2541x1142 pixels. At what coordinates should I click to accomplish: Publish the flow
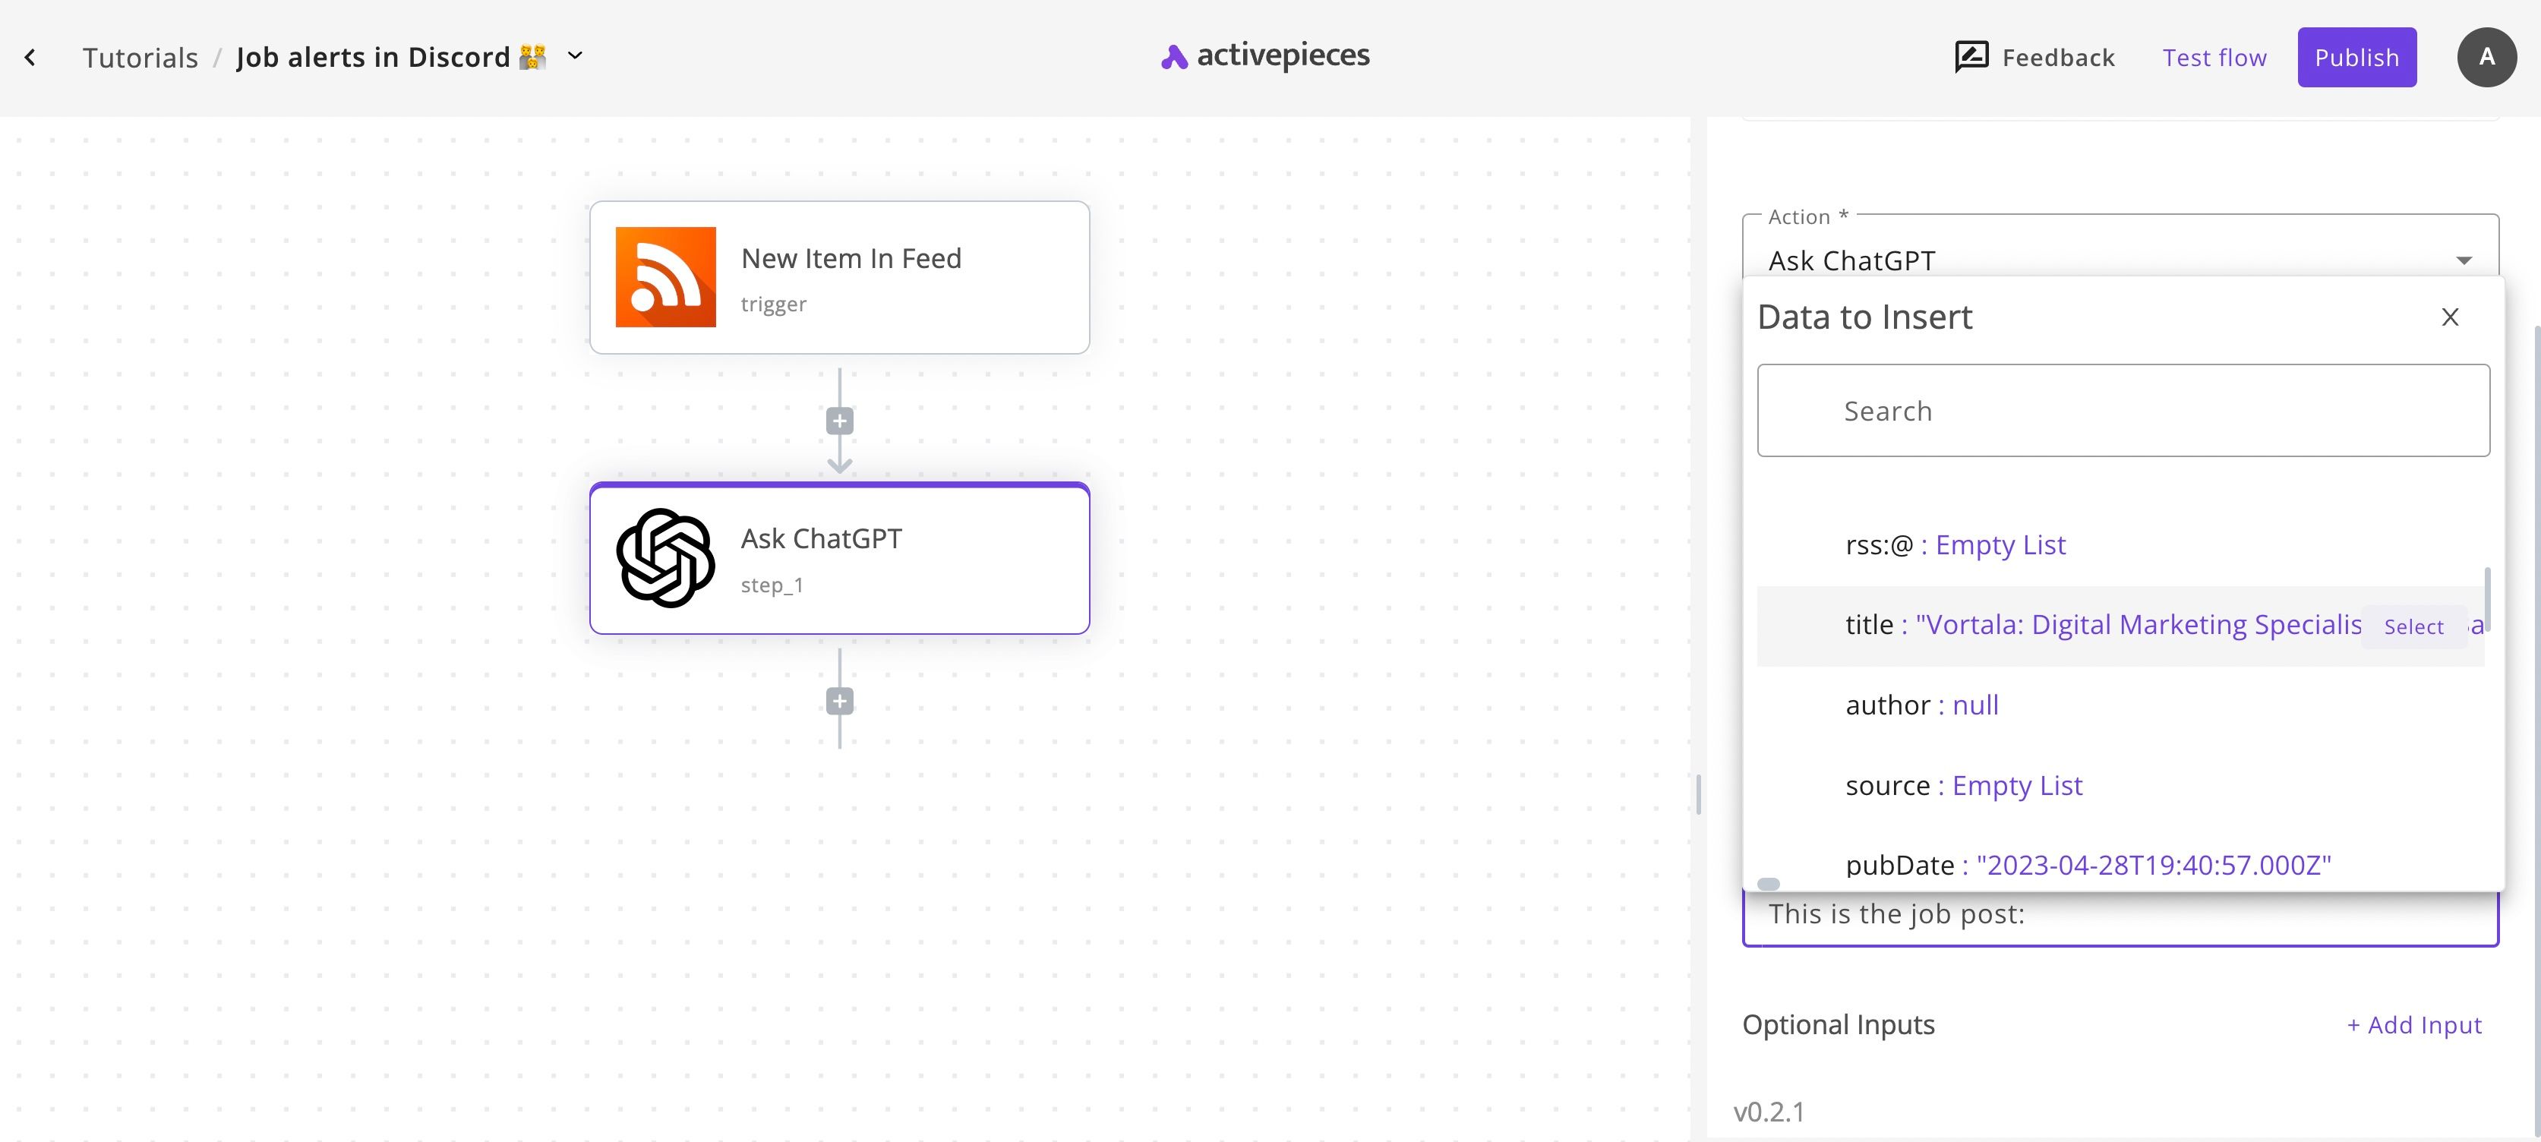coord(2356,57)
